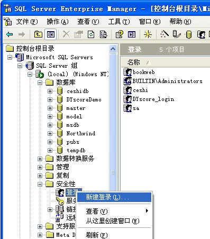Sort by 名称 column header
The height and width of the screenshot is (239, 210).
134,62
